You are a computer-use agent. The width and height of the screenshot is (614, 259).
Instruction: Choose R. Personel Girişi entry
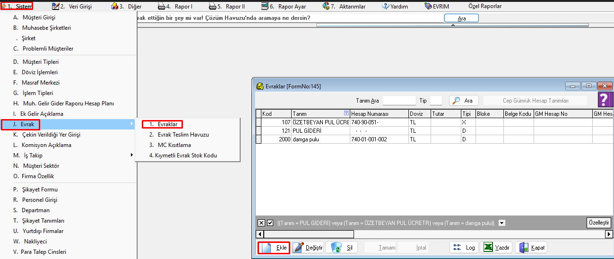coord(68,200)
